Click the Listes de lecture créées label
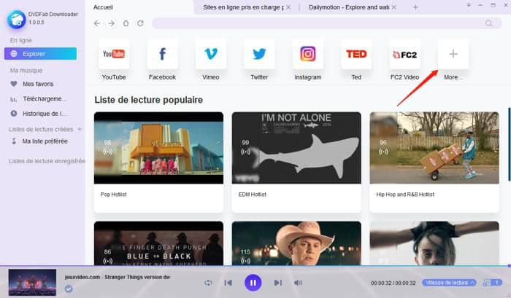 coord(41,129)
